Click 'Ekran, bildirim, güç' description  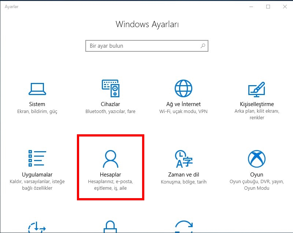pyautogui.click(x=37, y=112)
